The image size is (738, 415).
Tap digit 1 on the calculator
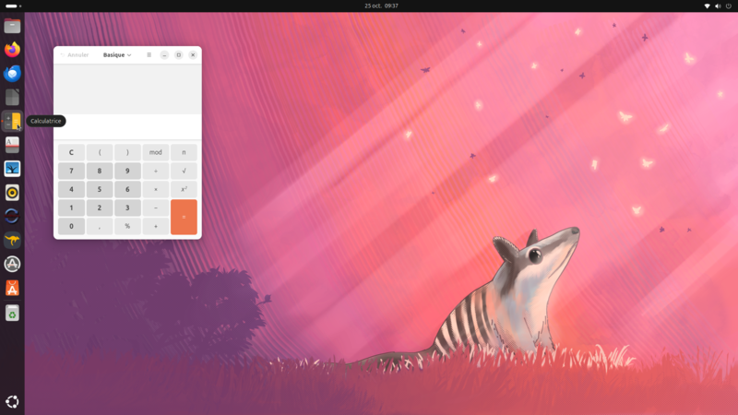(x=71, y=207)
